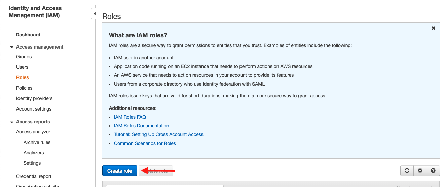Dismiss the 'What are IAM roles?' info box
Screen dimensions: 444x187
(433, 28)
